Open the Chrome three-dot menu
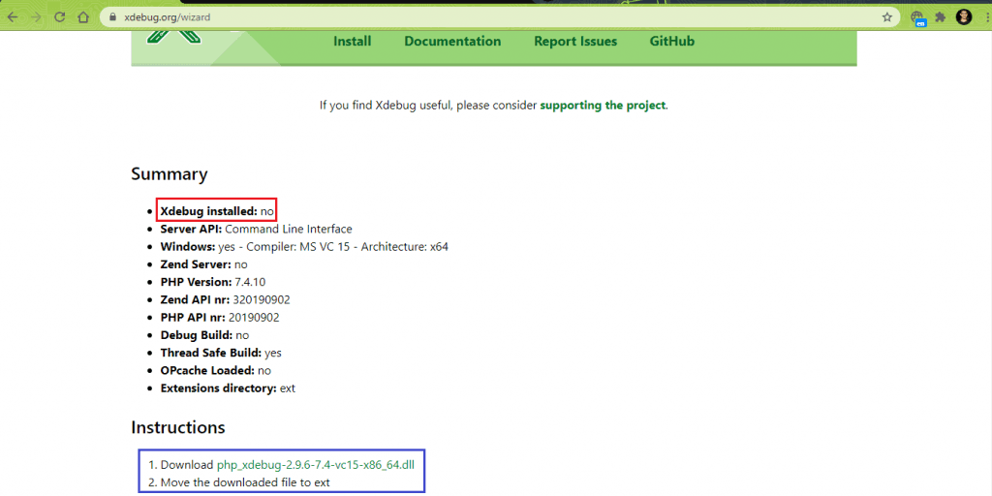This screenshot has width=992, height=496. [987, 17]
